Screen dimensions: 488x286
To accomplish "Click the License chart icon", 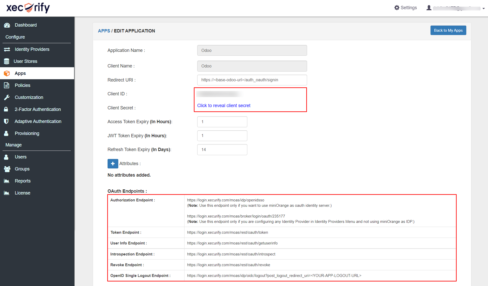I will click(x=7, y=193).
